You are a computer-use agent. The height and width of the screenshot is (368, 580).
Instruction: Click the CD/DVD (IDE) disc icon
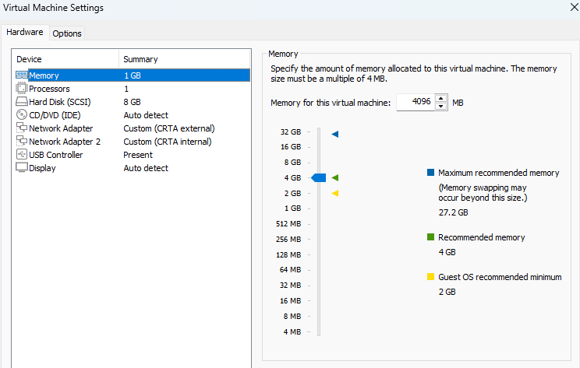pyautogui.click(x=22, y=115)
